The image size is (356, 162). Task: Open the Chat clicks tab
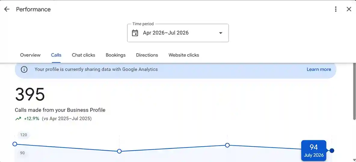pyautogui.click(x=84, y=55)
